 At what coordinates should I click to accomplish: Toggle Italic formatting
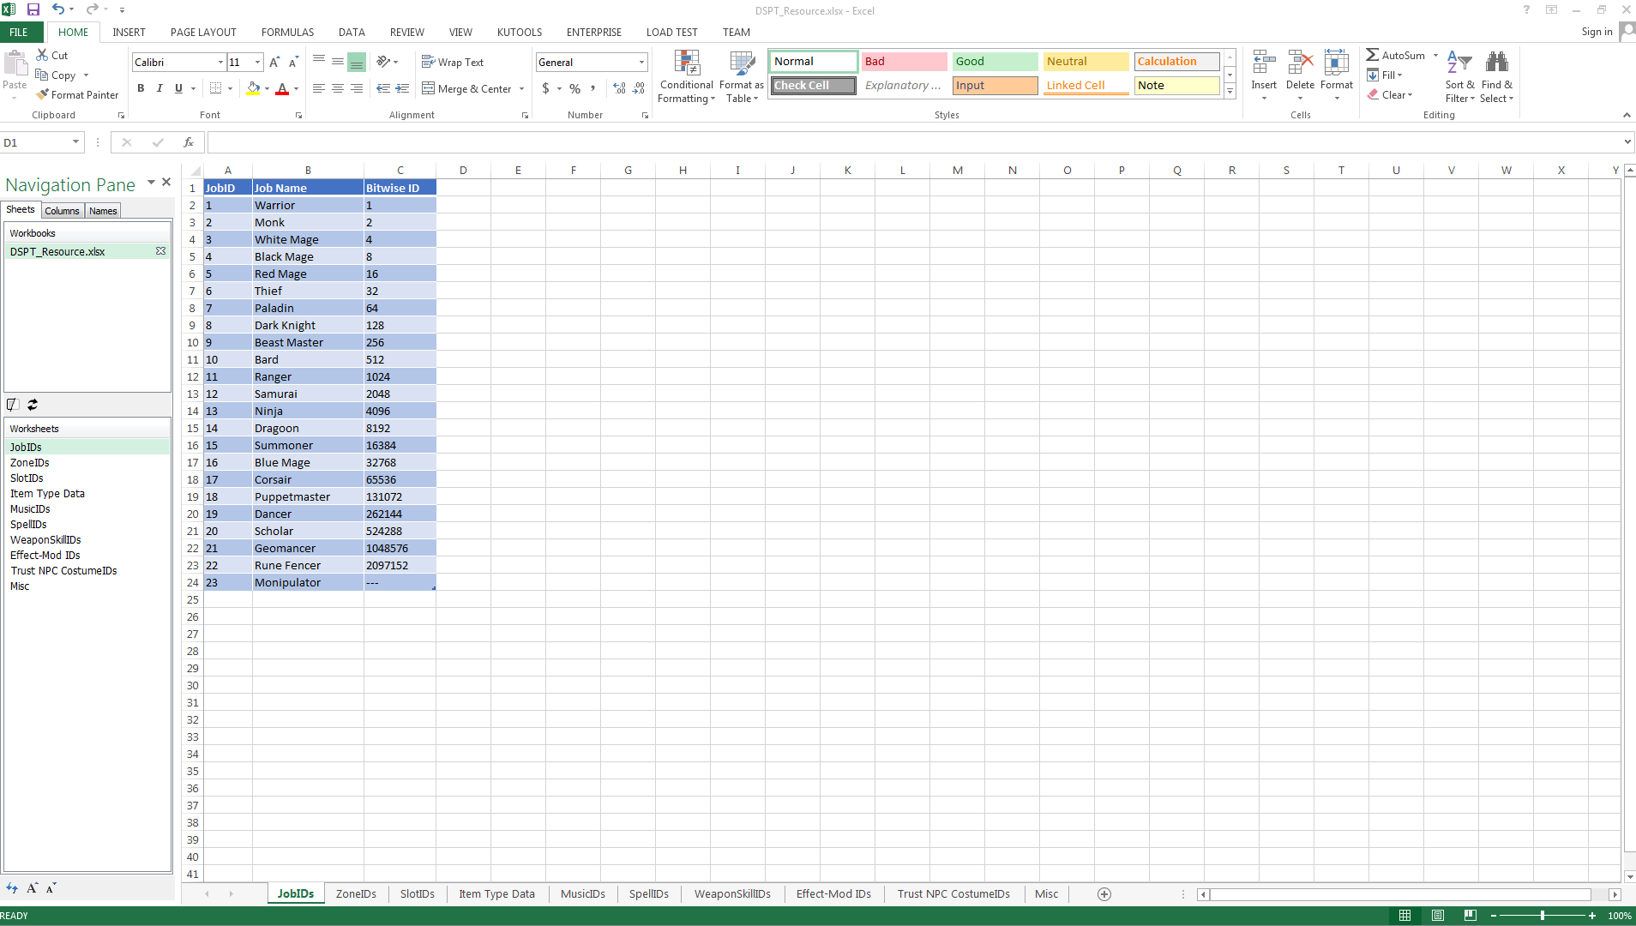click(x=159, y=88)
